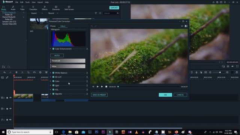240x135 pixels.
Task: Open the Tools menu
Action: pos(27,2)
